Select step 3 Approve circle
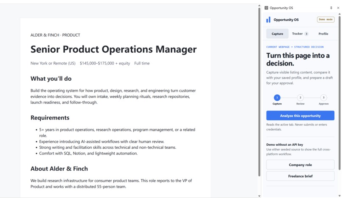This screenshot has height=198, width=342. click(x=323, y=98)
